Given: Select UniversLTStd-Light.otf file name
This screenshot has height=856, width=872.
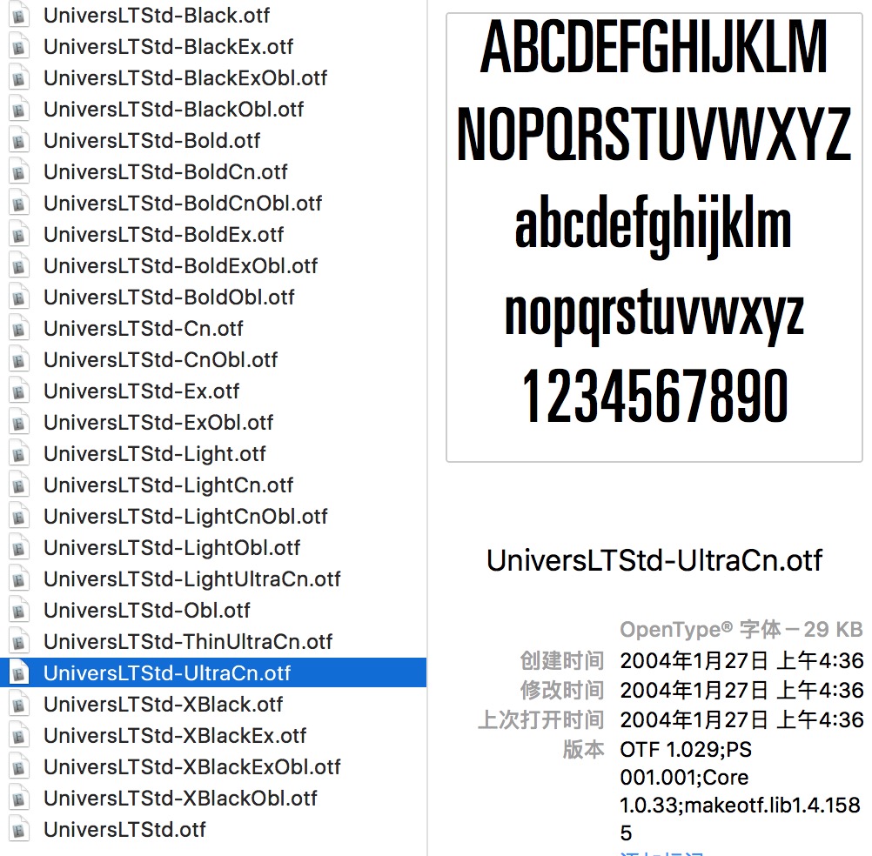Looking at the screenshot, I should (155, 453).
